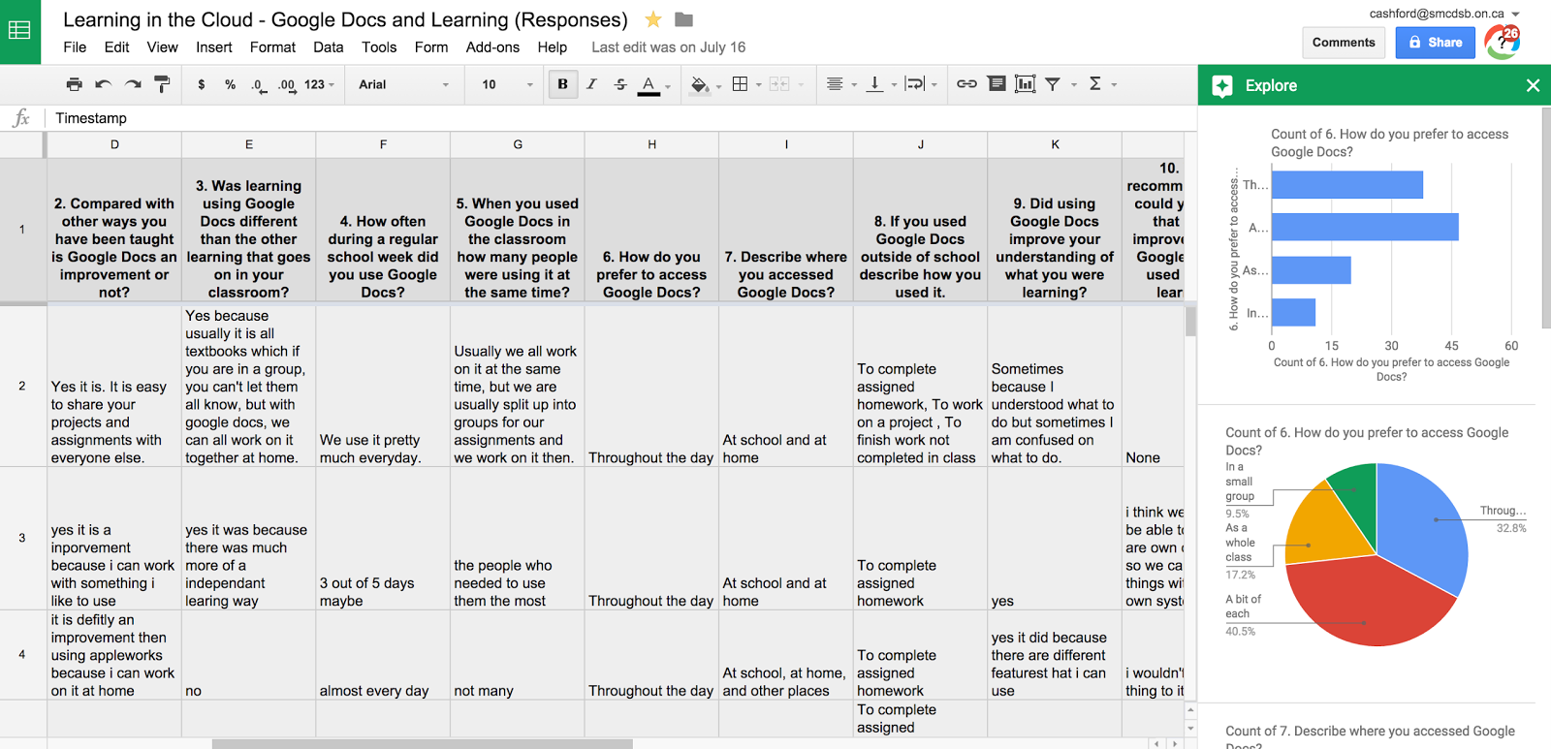Open the Tools menu
Screen dimensions: 1551x749
pyautogui.click(x=379, y=47)
